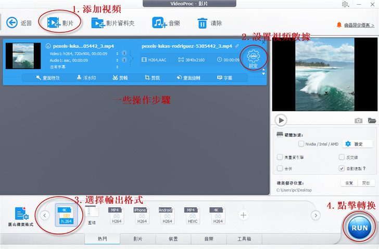The image size is (379, 249).
Task: Enable the 合併 merge checkbox
Action: [x=280, y=168]
